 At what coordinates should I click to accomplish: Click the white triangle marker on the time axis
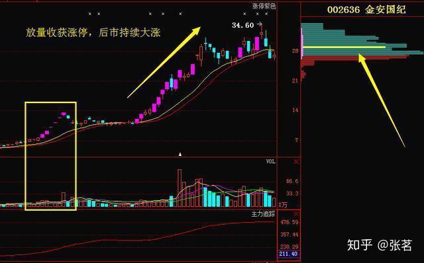click(x=180, y=154)
